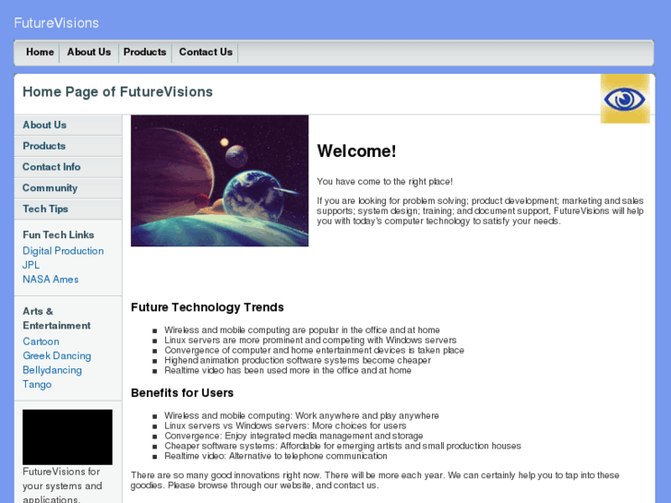Click the blue eye logo icon

pos(625,99)
